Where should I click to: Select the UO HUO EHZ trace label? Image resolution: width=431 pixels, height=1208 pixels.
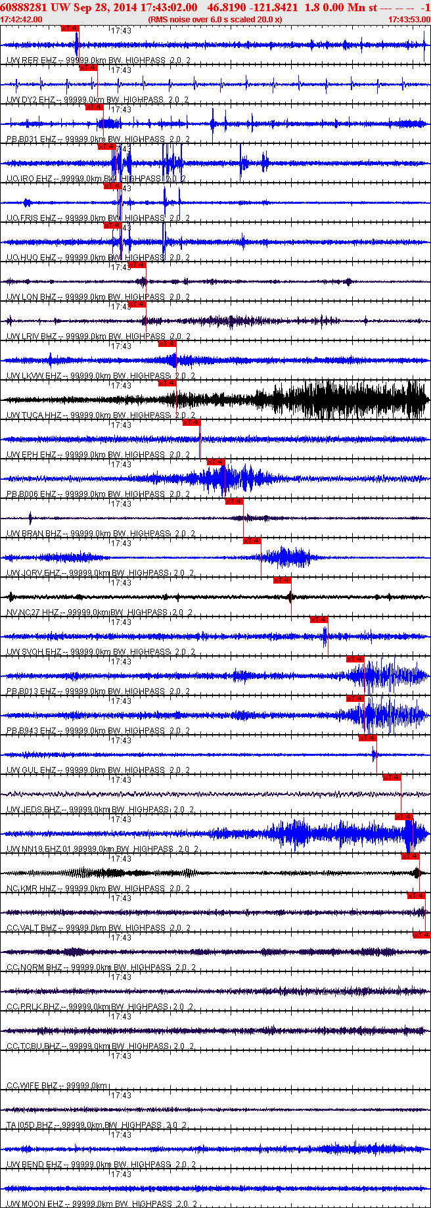(x=98, y=258)
